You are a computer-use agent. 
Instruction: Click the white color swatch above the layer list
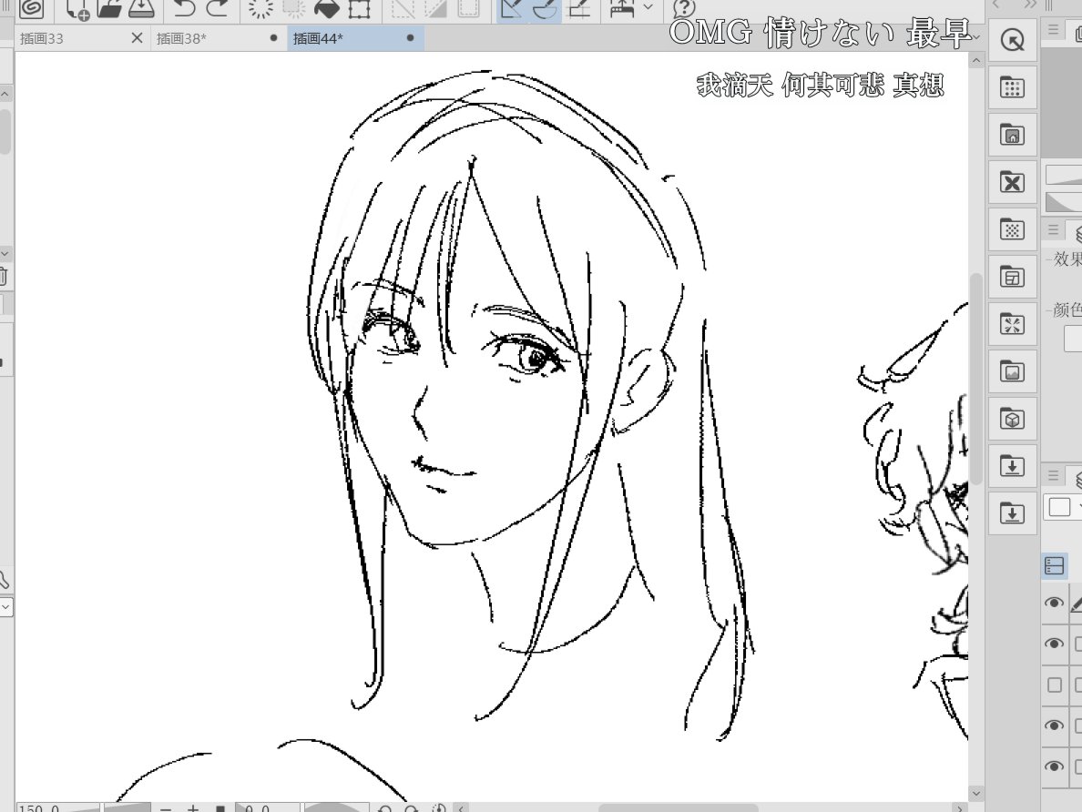click(1059, 507)
